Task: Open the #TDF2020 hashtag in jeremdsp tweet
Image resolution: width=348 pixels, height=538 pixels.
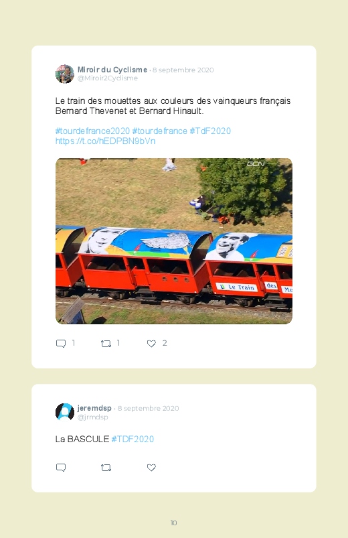Action: click(x=133, y=440)
